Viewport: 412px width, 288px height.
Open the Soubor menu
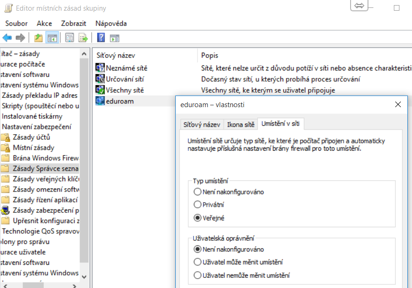click(x=16, y=24)
